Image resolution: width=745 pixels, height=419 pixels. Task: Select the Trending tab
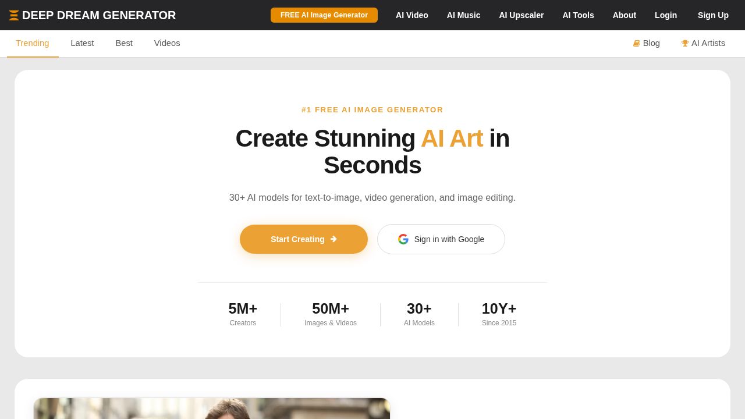click(x=33, y=43)
